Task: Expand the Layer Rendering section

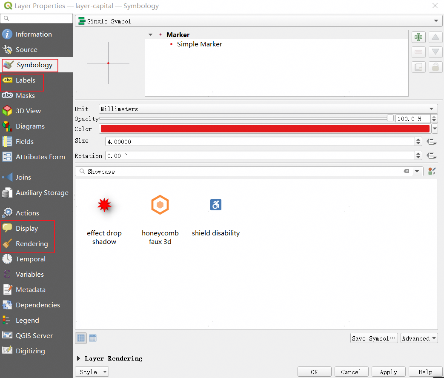Action: click(x=79, y=358)
